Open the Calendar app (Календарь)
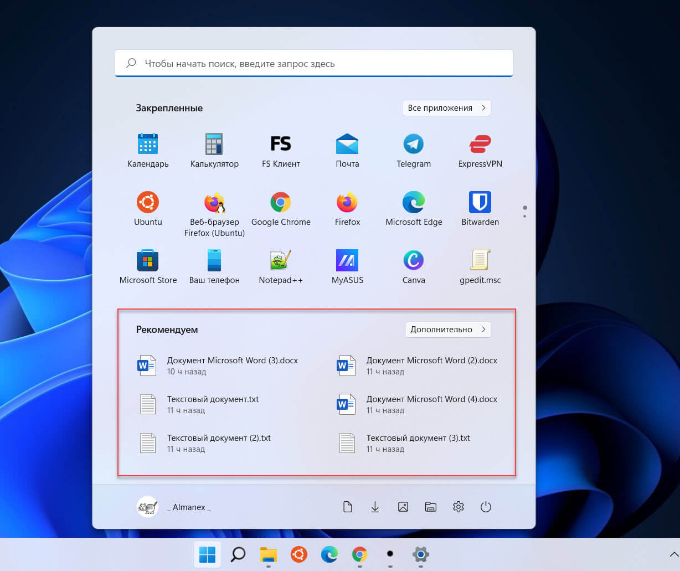 click(148, 151)
